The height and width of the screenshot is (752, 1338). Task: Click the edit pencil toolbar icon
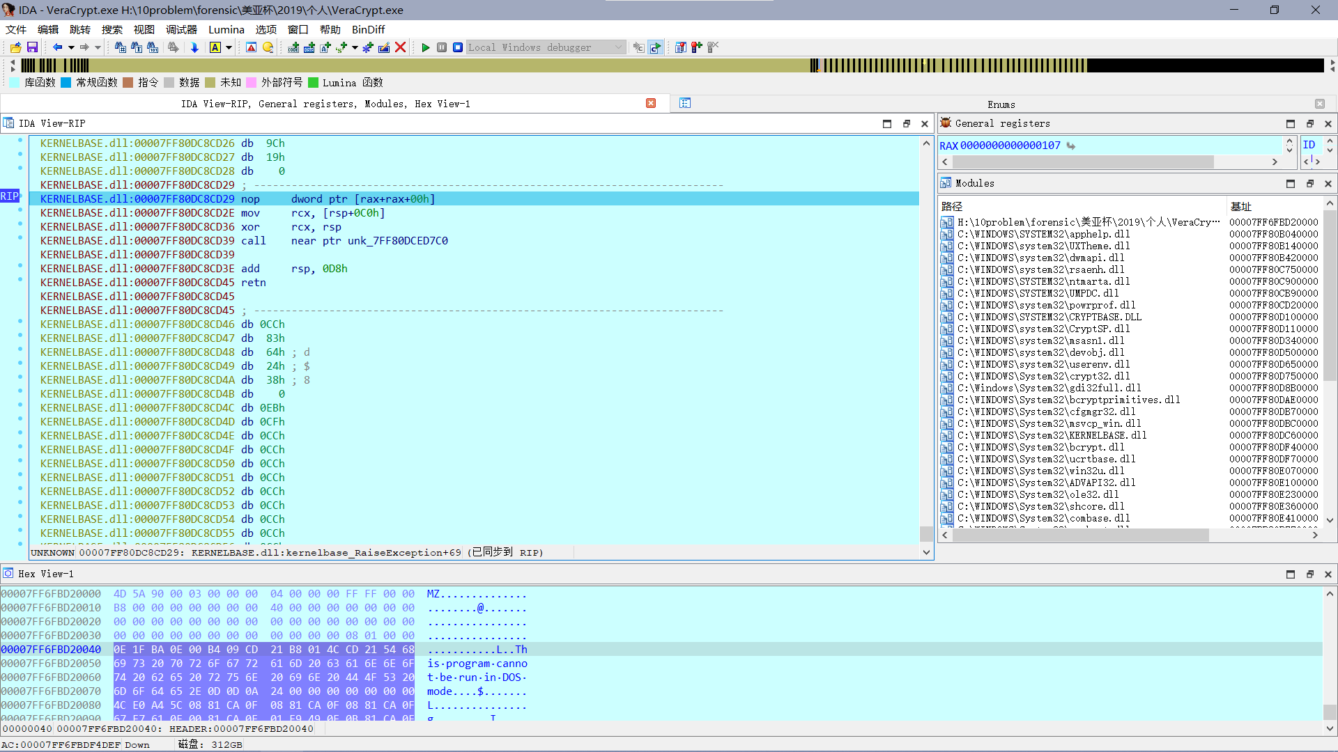[x=384, y=47]
